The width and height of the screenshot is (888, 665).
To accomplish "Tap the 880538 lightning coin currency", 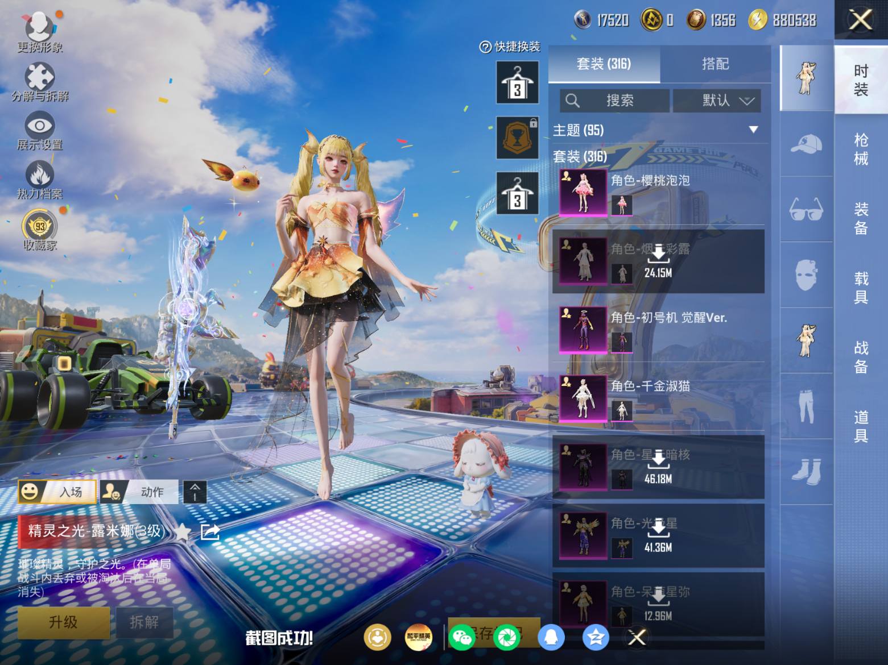I will tap(757, 20).
